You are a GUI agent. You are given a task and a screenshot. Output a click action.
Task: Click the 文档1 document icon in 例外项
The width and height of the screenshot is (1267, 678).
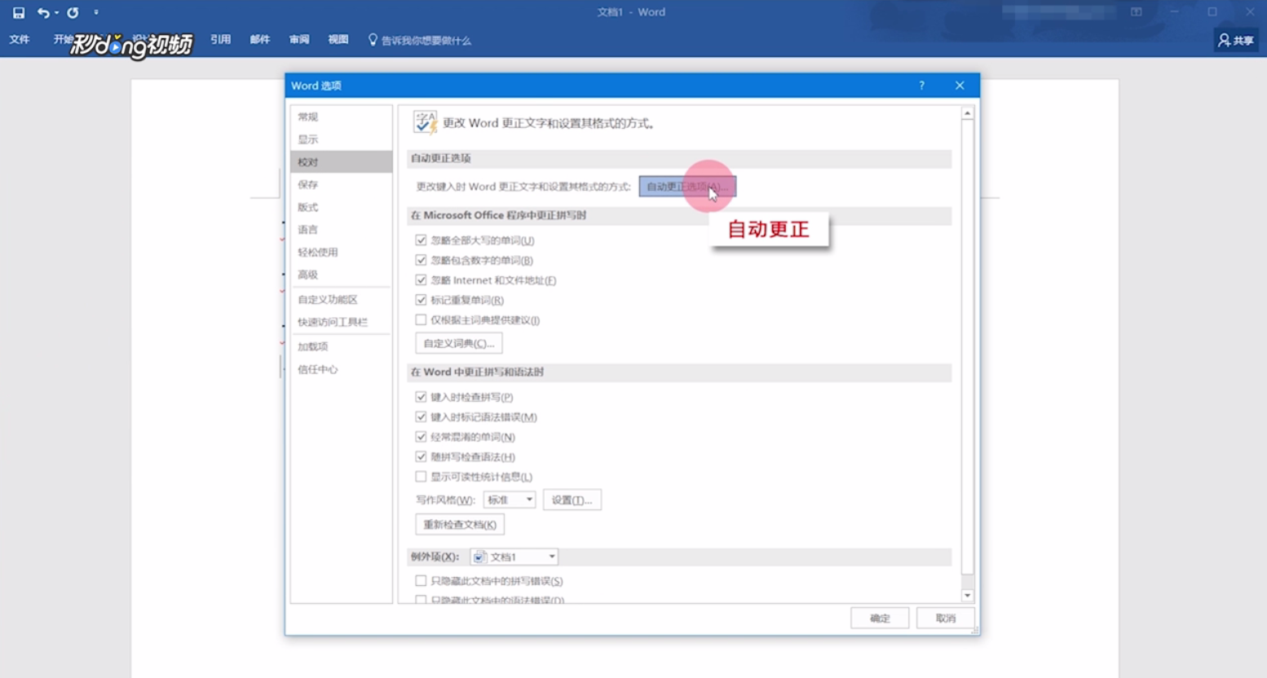[479, 557]
